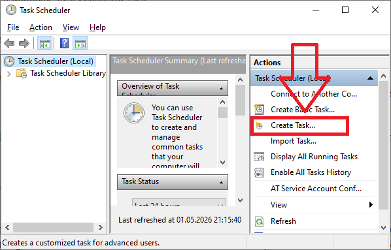This screenshot has width=391, height=250.
Task: Click the Create Basic Task wizard icon
Action: [259, 109]
